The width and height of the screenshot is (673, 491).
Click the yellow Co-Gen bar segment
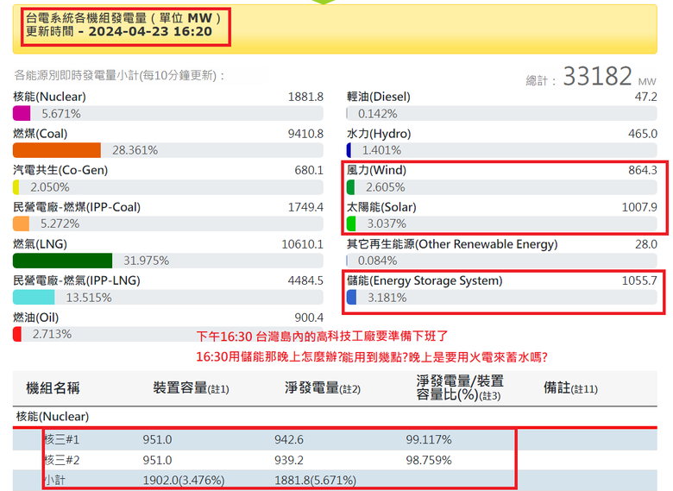[x=16, y=187]
